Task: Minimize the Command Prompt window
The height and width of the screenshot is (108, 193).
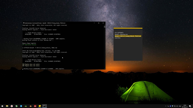Action: [94, 23]
